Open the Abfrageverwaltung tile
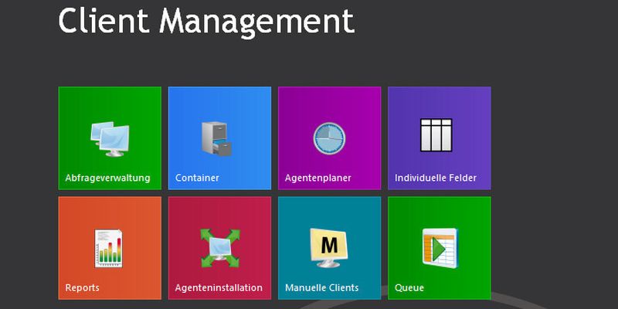The image size is (618, 309). coord(110,138)
